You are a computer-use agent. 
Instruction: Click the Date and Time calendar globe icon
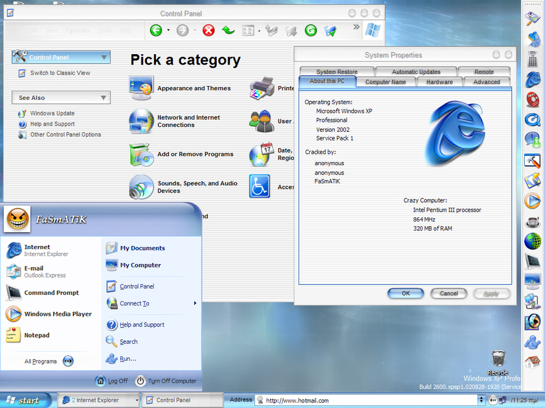(261, 154)
